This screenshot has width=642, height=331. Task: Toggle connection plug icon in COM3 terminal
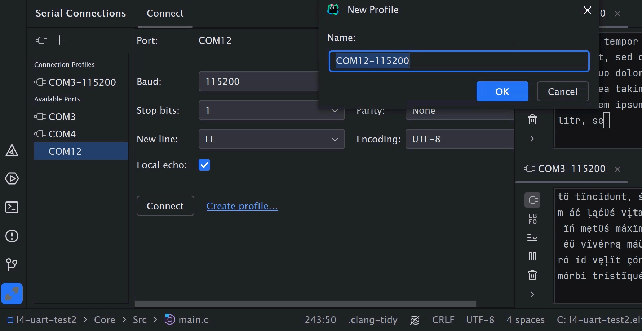click(x=532, y=200)
